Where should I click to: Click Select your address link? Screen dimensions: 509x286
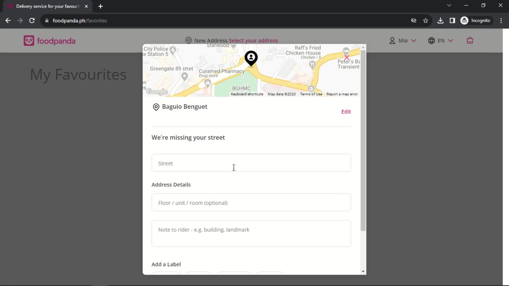tap(253, 41)
